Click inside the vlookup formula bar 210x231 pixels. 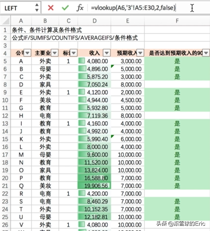pyautogui.click(x=133, y=8)
